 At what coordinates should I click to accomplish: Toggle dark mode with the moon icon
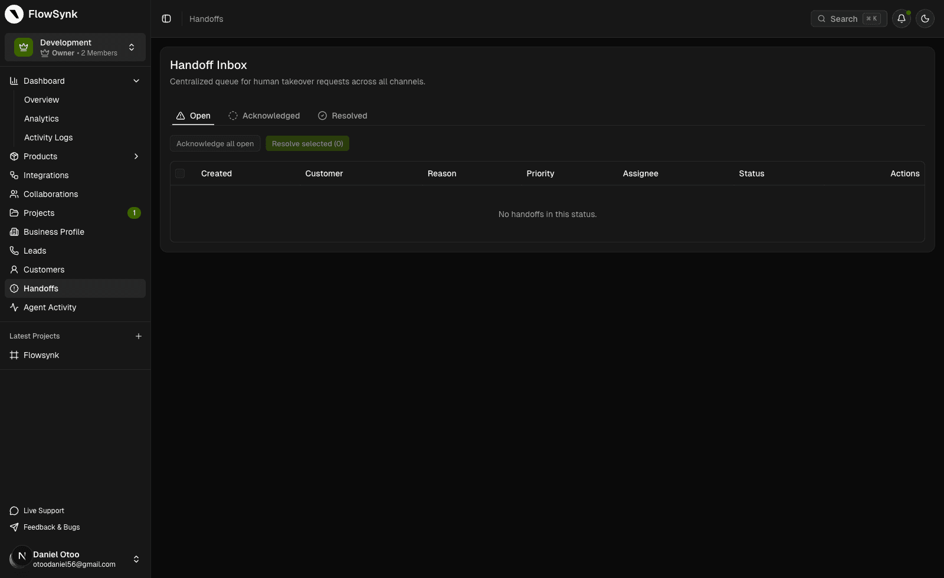(x=925, y=18)
